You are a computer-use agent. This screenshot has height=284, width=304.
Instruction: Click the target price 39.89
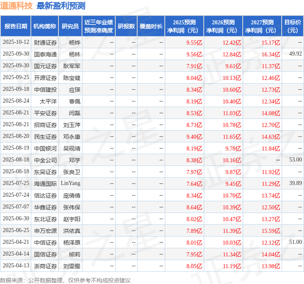pos(295,183)
